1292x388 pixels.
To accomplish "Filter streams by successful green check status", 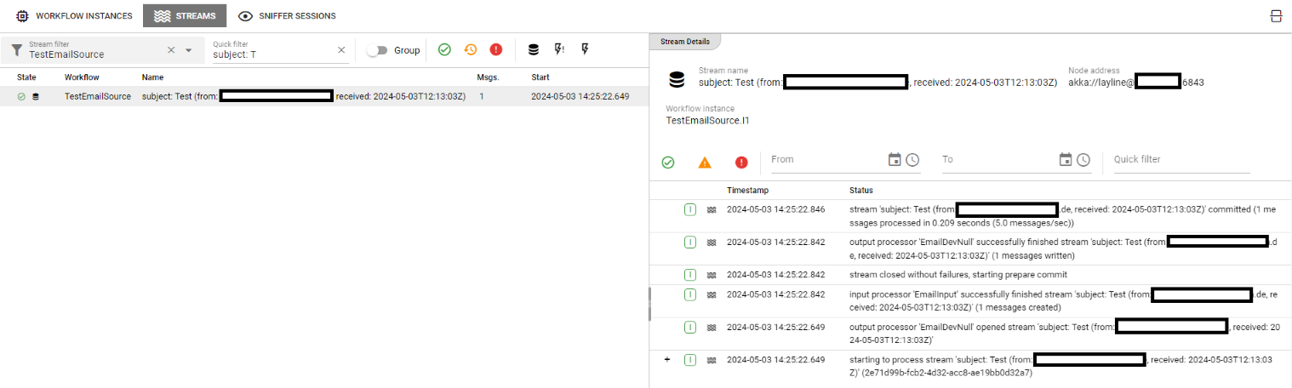I will click(x=444, y=50).
